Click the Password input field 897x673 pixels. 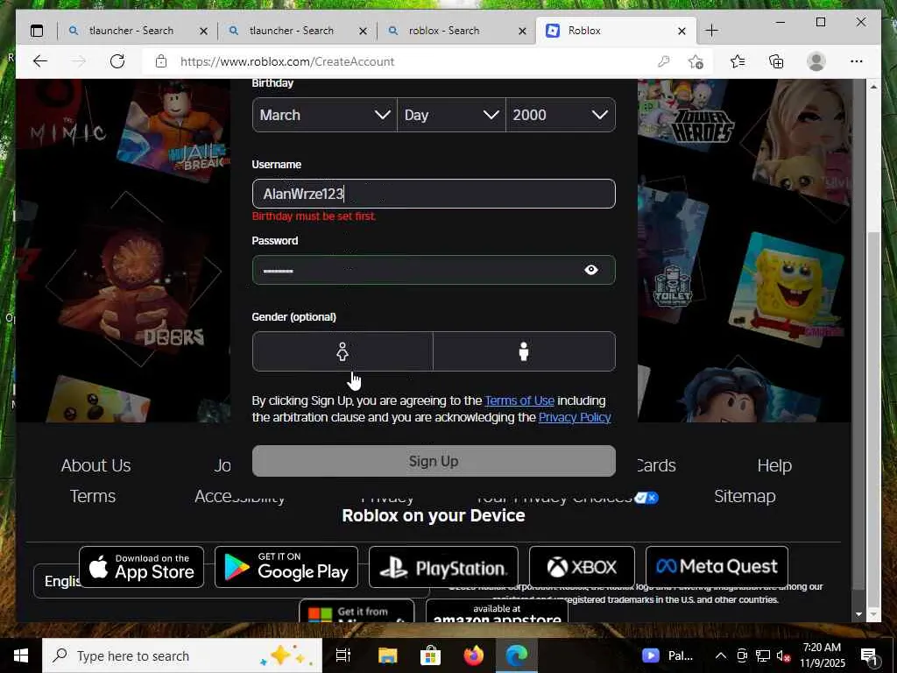pyautogui.click(x=434, y=270)
